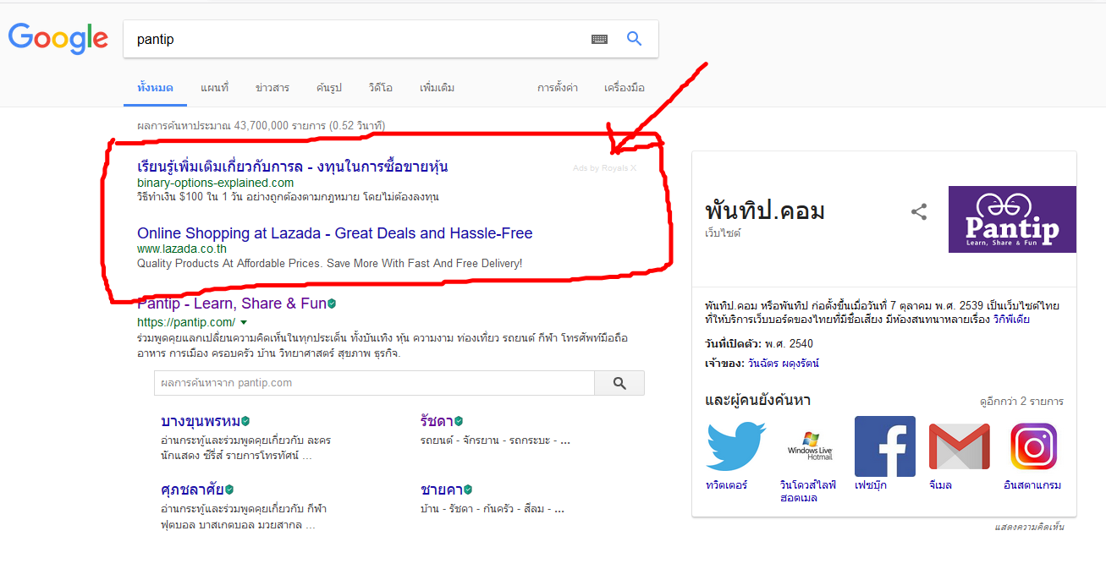Image resolution: width=1106 pixels, height=569 pixels.
Task: Open the เพิ่มเติม (More) menu
Action: click(437, 88)
